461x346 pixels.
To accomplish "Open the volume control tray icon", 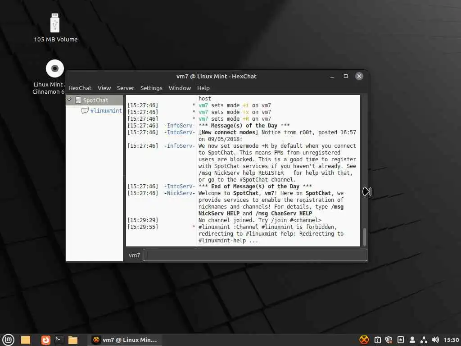I will pyautogui.click(x=435, y=340).
